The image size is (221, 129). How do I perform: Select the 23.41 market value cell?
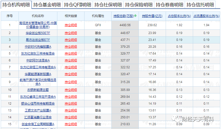152,40
